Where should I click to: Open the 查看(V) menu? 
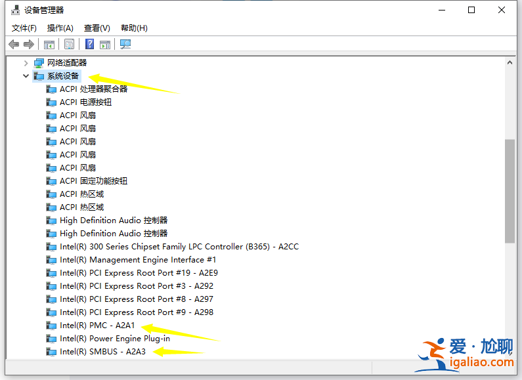point(97,28)
